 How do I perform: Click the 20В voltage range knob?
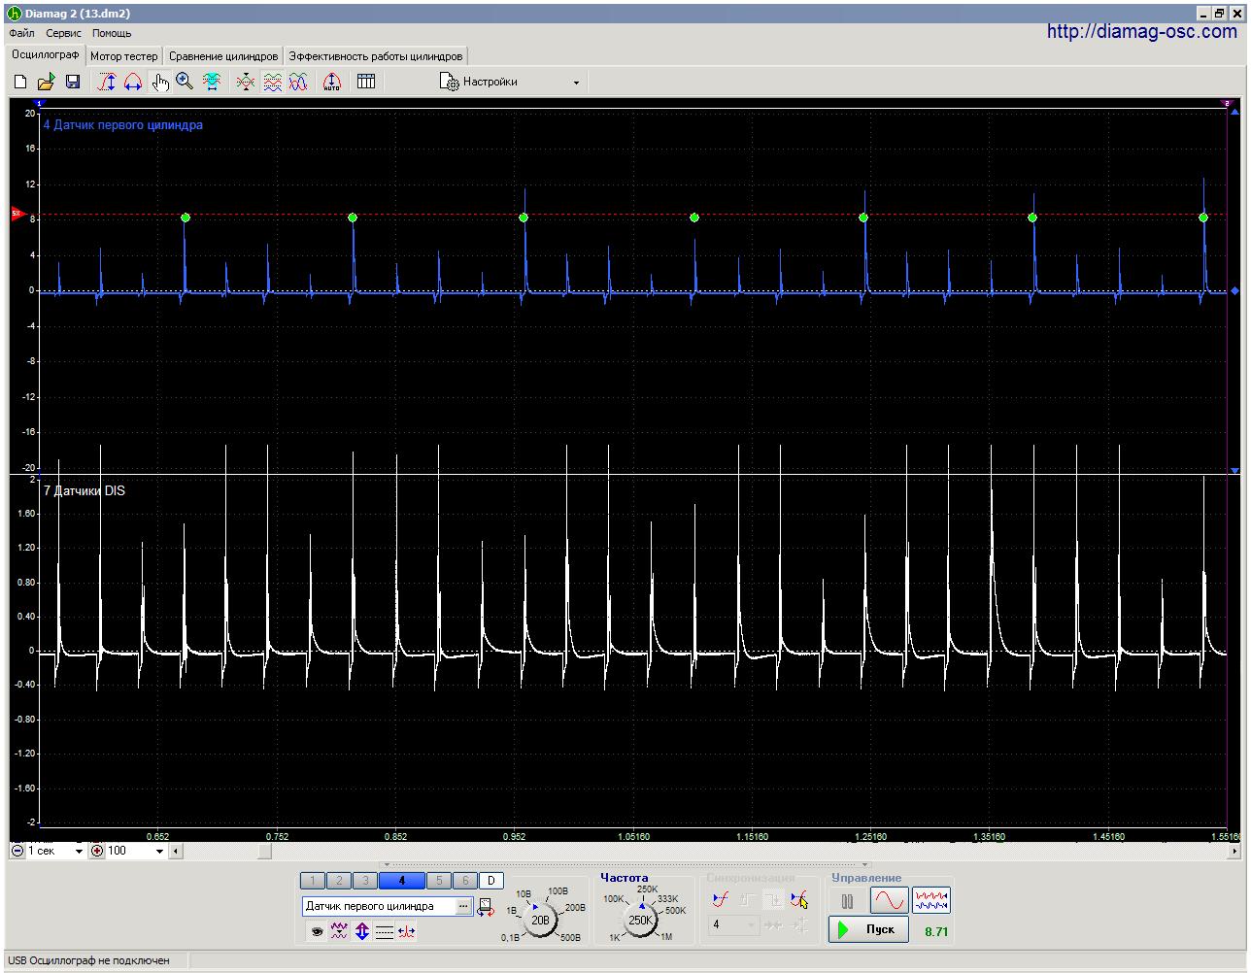[540, 919]
